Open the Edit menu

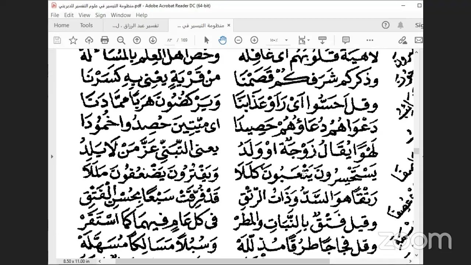click(x=69, y=15)
